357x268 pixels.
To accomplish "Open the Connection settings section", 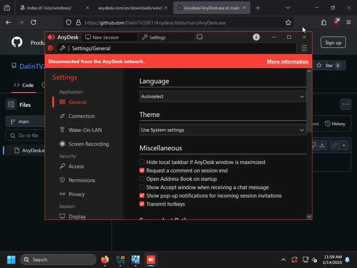I will click(81, 116).
